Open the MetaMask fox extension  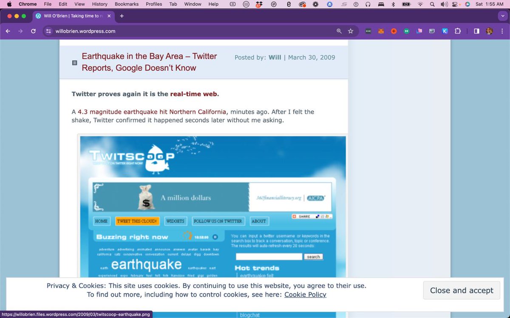coord(381,31)
